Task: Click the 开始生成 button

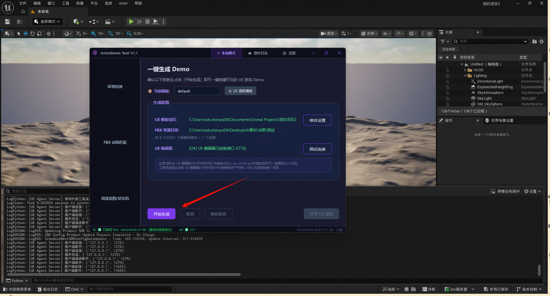Action: point(161,214)
